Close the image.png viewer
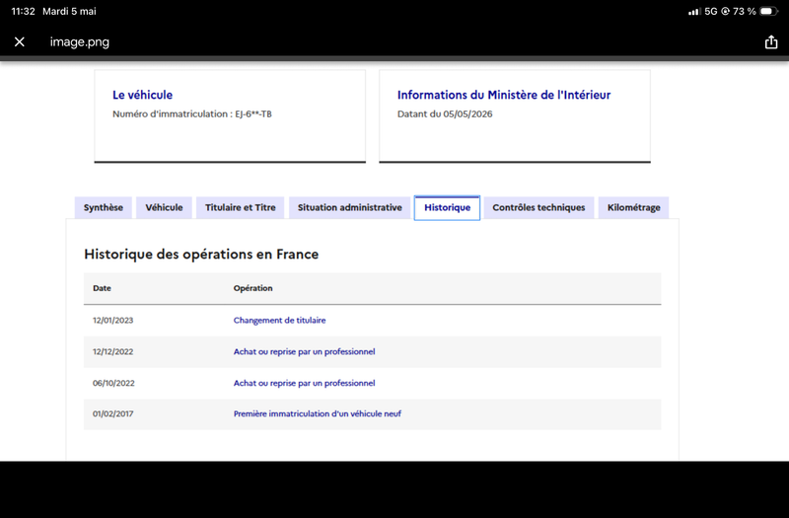 tap(20, 41)
